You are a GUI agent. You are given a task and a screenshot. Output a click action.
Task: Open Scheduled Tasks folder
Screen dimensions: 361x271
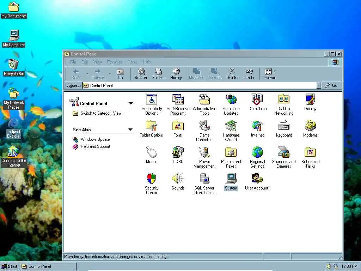click(310, 157)
